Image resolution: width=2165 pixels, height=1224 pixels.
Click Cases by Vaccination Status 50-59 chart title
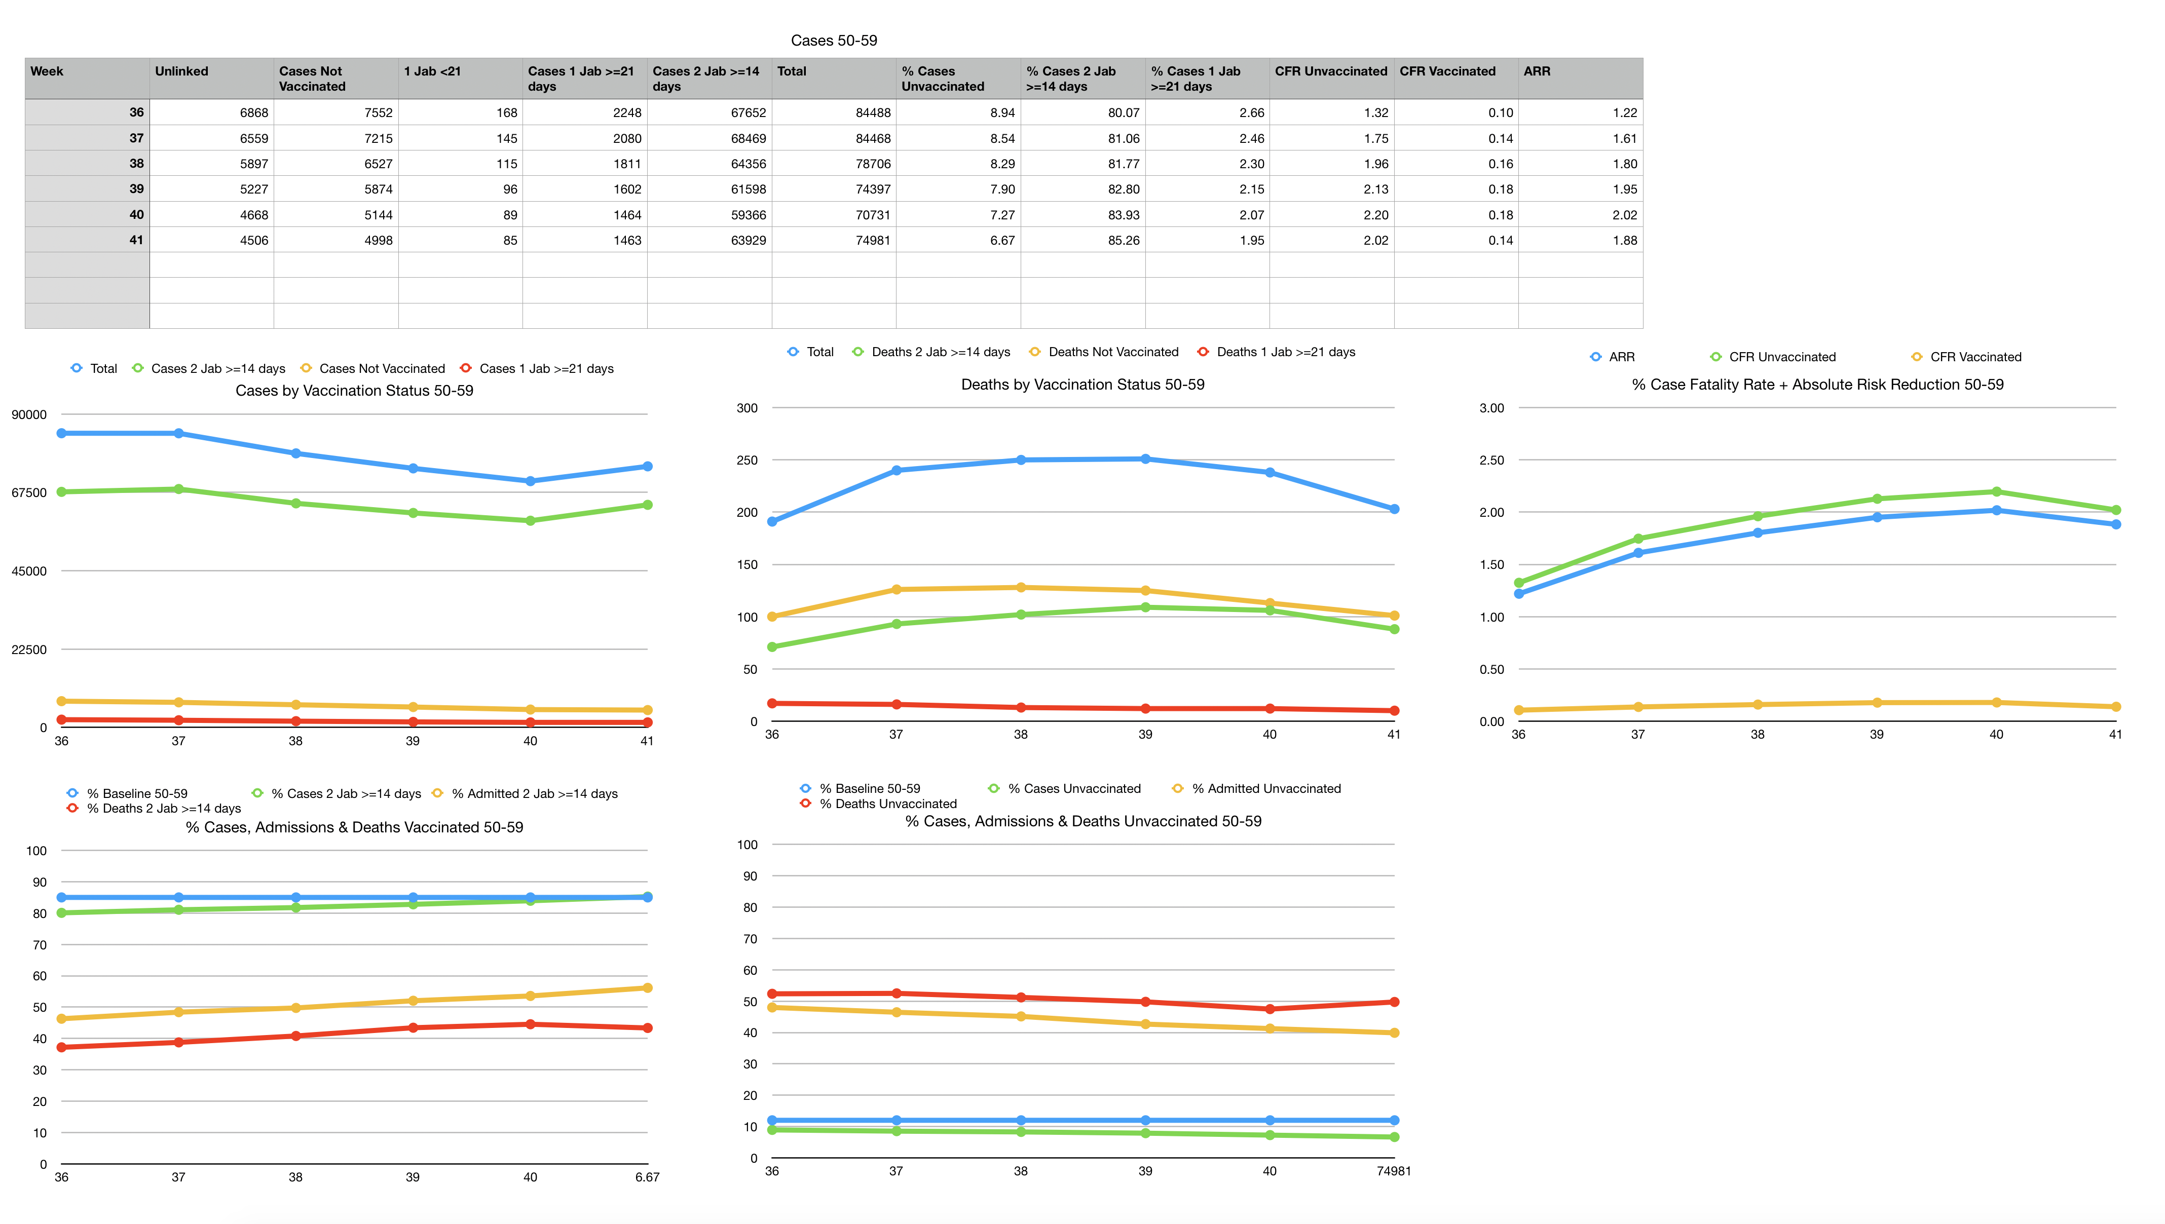354,391
